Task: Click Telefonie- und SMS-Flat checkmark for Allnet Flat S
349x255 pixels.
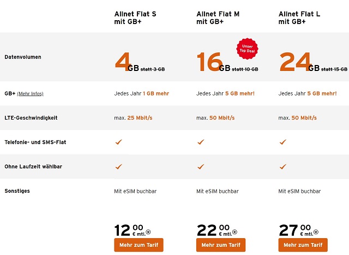Action: 118,142
